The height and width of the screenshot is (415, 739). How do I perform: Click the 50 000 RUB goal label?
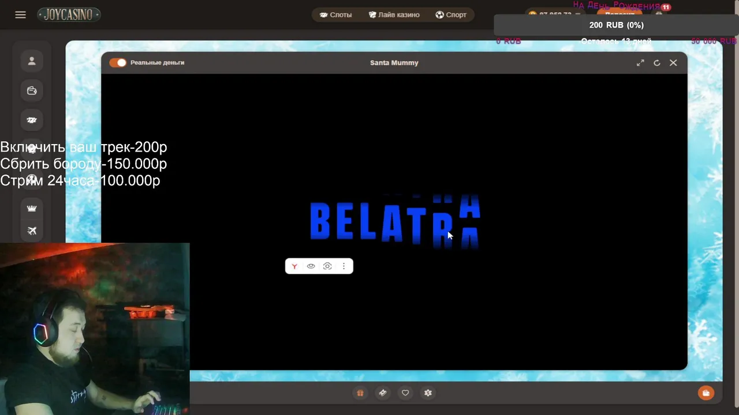[x=714, y=41]
